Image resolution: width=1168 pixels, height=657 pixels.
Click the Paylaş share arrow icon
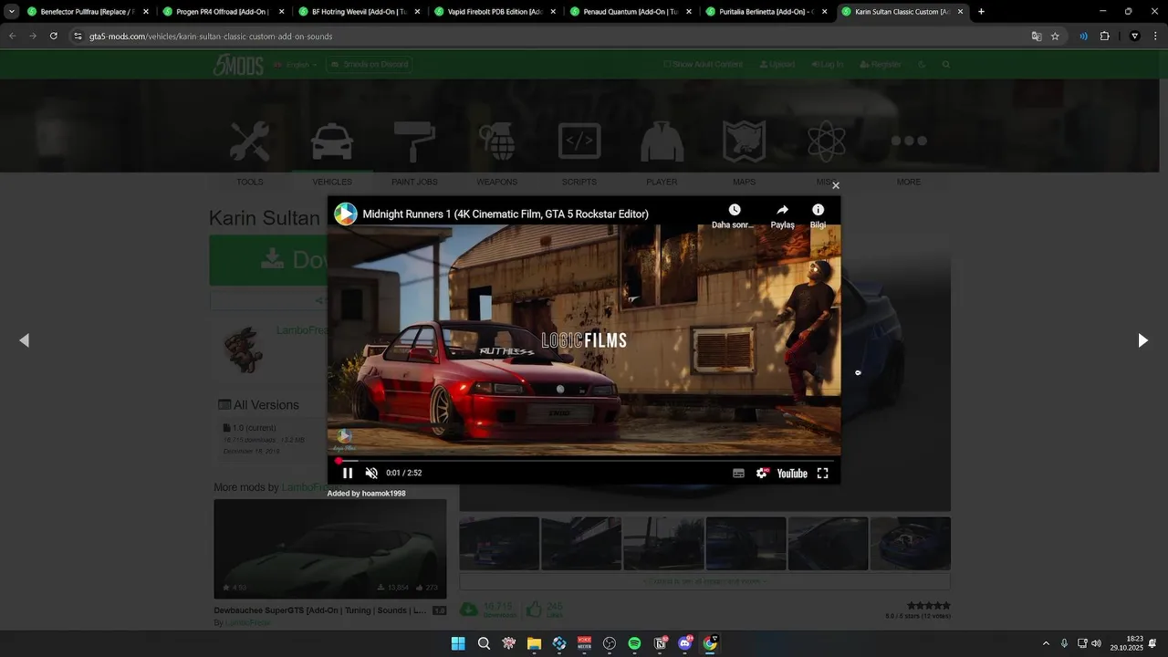tap(782, 210)
